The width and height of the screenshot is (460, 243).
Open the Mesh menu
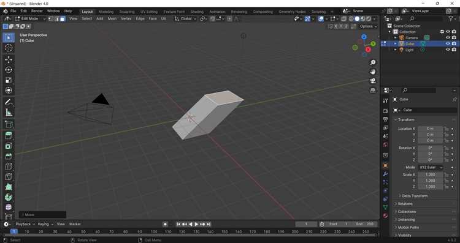(112, 19)
